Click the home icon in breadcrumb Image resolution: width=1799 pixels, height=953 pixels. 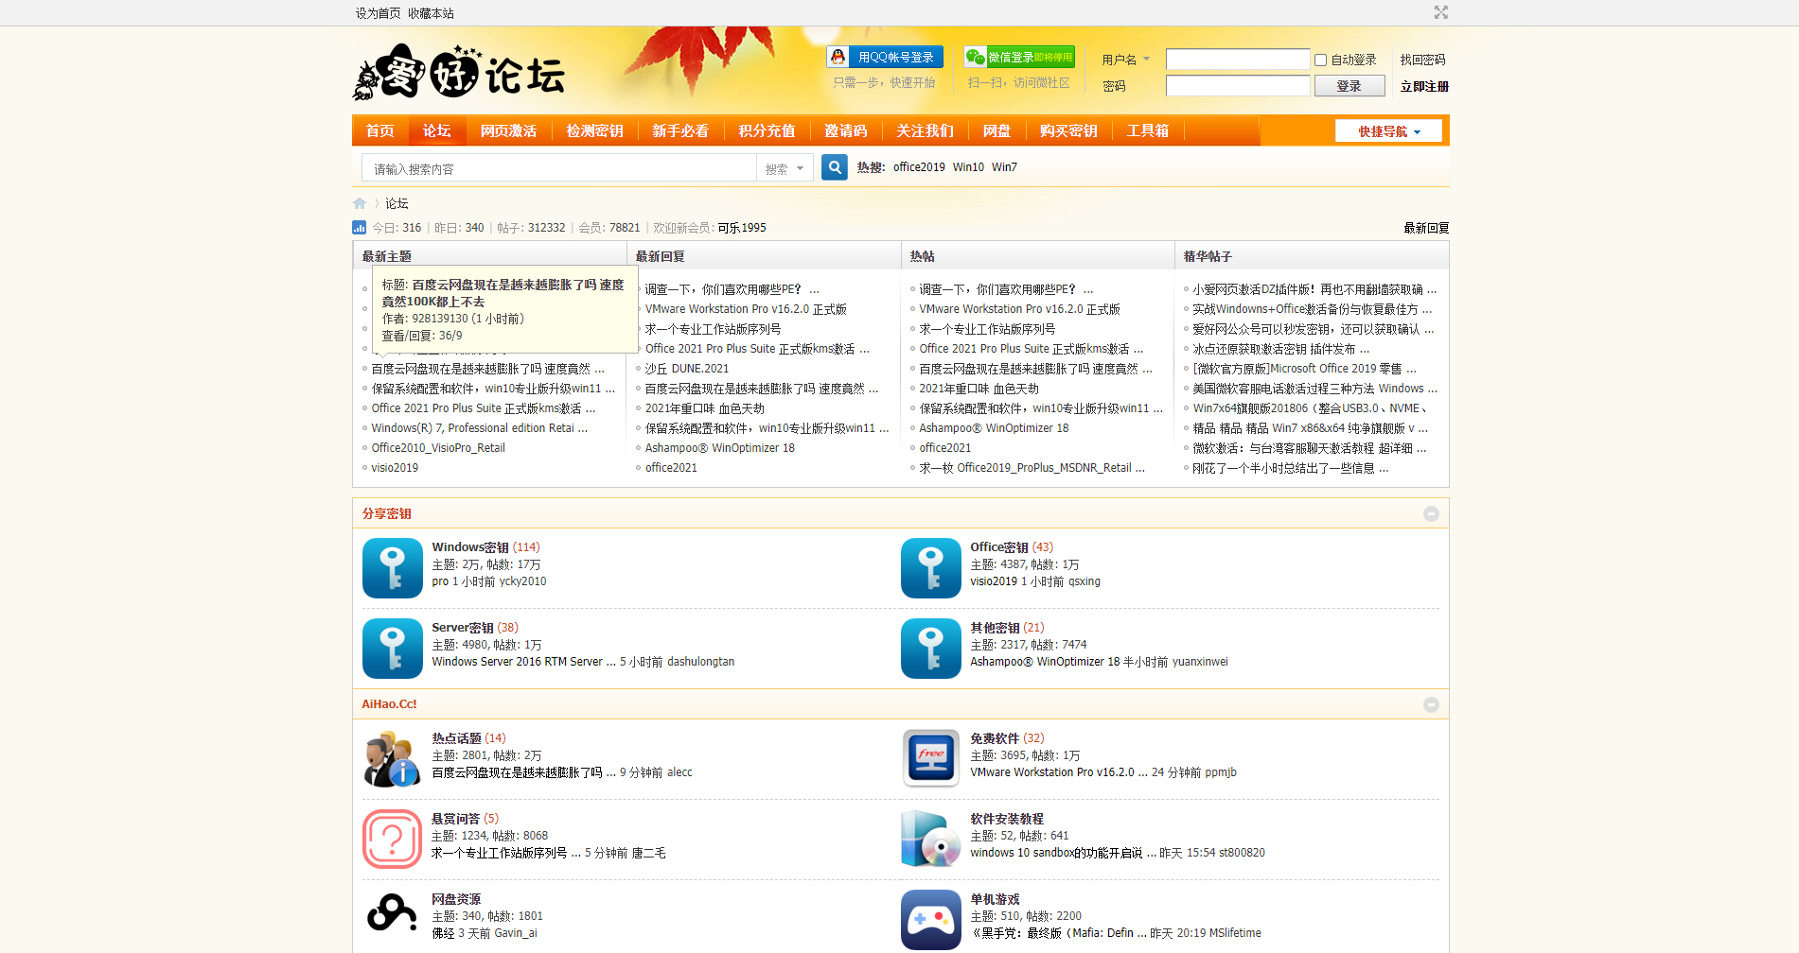(x=360, y=203)
